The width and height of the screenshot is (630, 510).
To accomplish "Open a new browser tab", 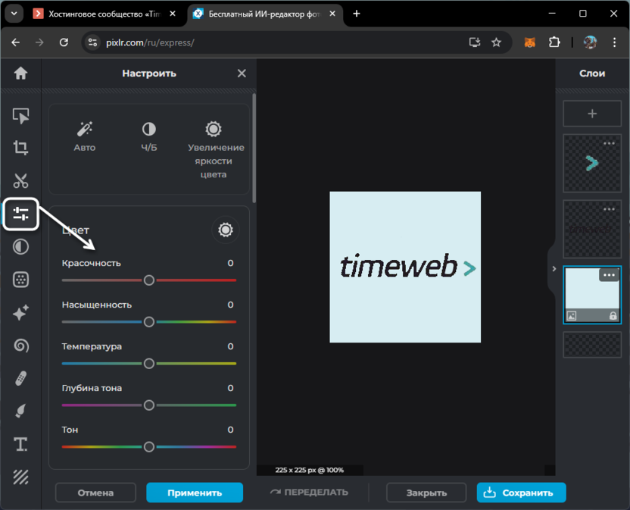I will coord(357,14).
